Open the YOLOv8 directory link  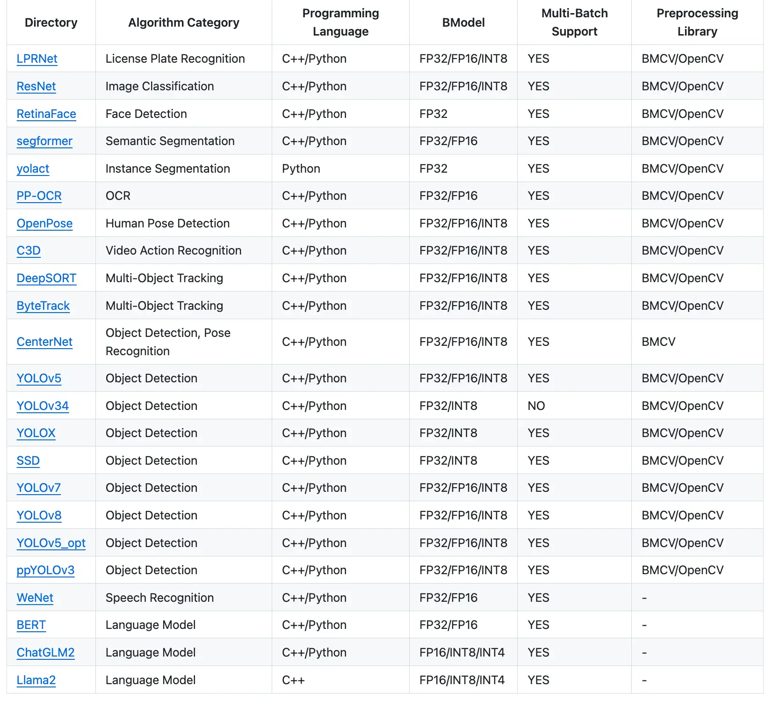[x=39, y=515]
